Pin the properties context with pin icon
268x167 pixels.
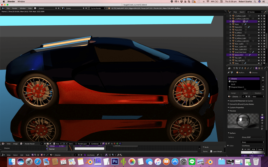tap(229, 73)
